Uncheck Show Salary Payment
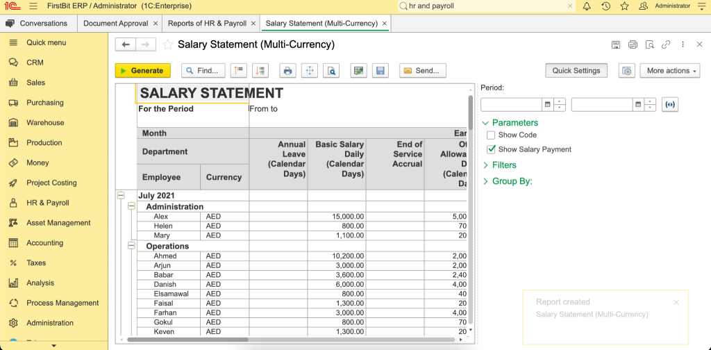The height and width of the screenshot is (350, 711). [x=491, y=149]
